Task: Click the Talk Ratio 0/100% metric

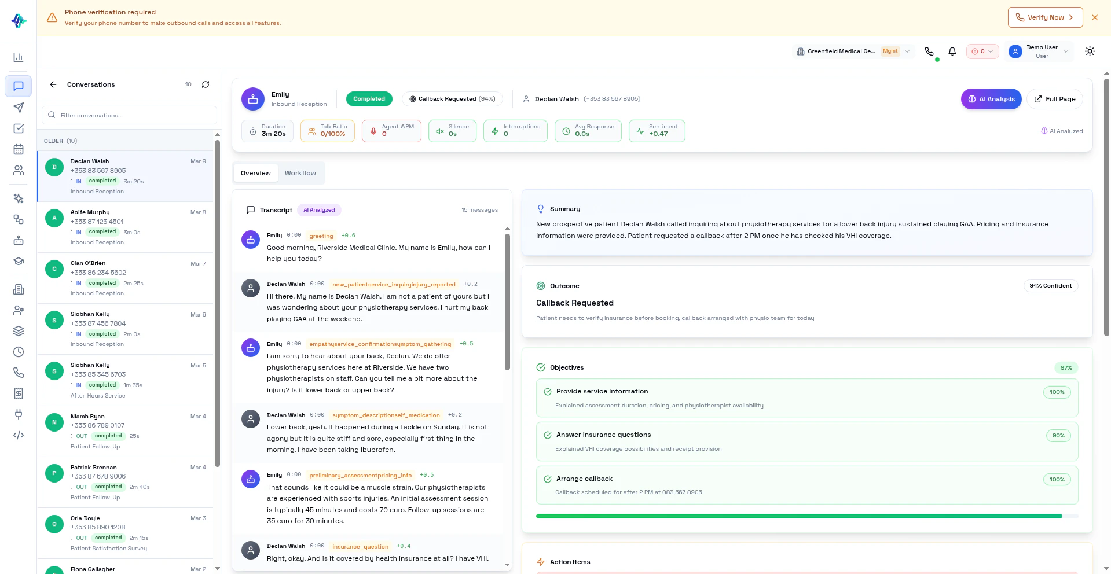Action: pos(328,131)
